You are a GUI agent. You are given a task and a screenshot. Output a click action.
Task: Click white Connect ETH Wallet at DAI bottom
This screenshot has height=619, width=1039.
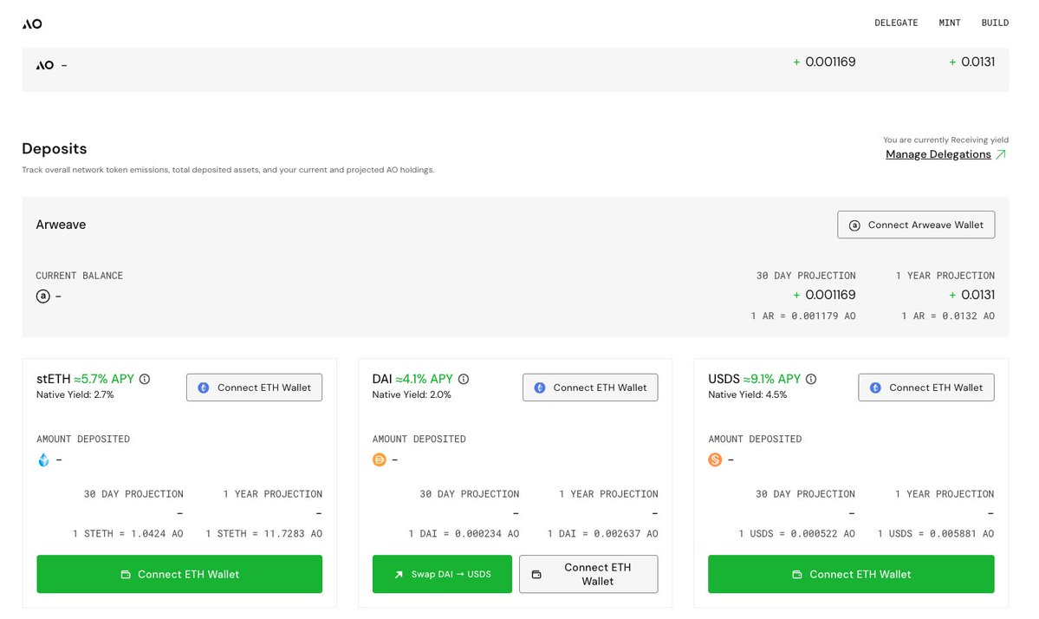pyautogui.click(x=588, y=574)
